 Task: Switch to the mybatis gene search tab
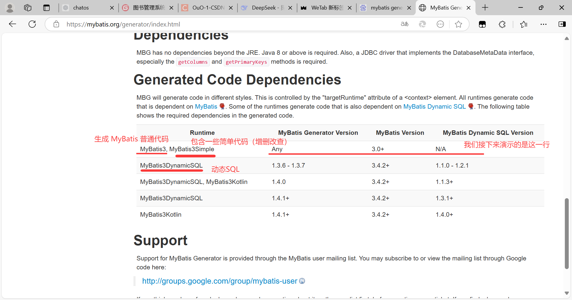(x=386, y=8)
